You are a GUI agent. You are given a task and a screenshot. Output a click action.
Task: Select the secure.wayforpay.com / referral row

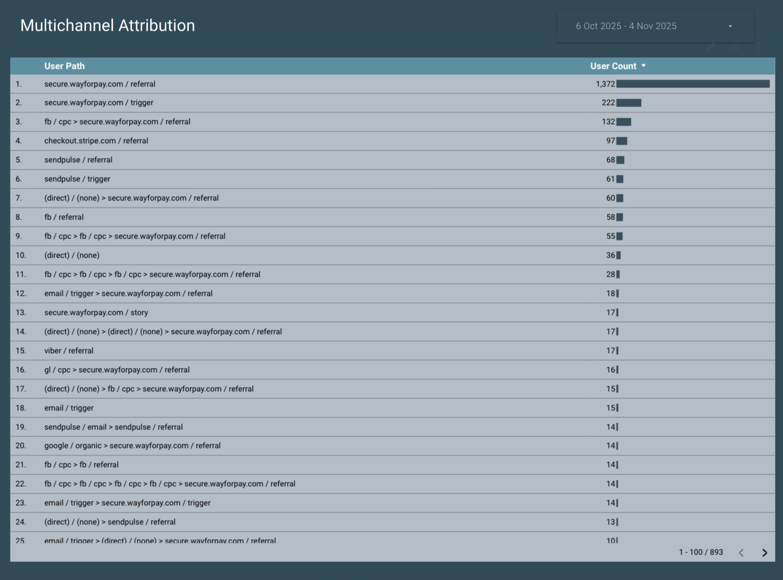pos(212,84)
